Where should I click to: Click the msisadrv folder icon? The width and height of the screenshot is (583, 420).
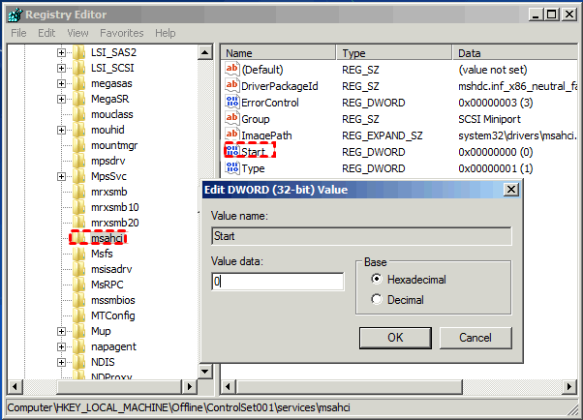78,269
